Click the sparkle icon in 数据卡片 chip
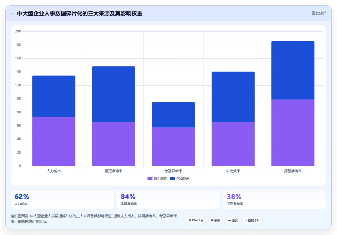Viewport: 337px width, 235px height. [246, 220]
